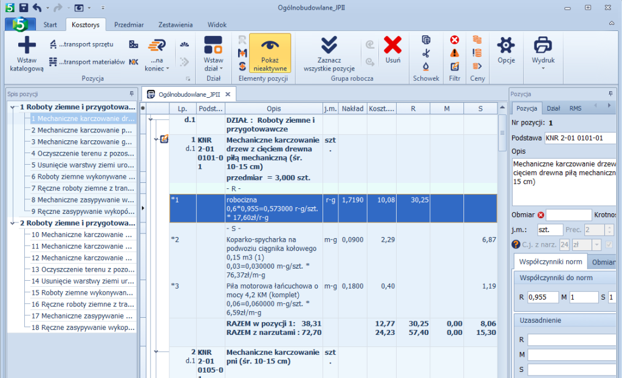Click the orange warning triangle filter icon

[x=454, y=53]
